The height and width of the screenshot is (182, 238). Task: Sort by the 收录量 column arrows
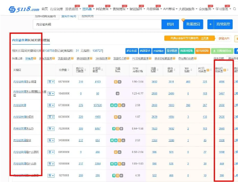pos(68,70)
